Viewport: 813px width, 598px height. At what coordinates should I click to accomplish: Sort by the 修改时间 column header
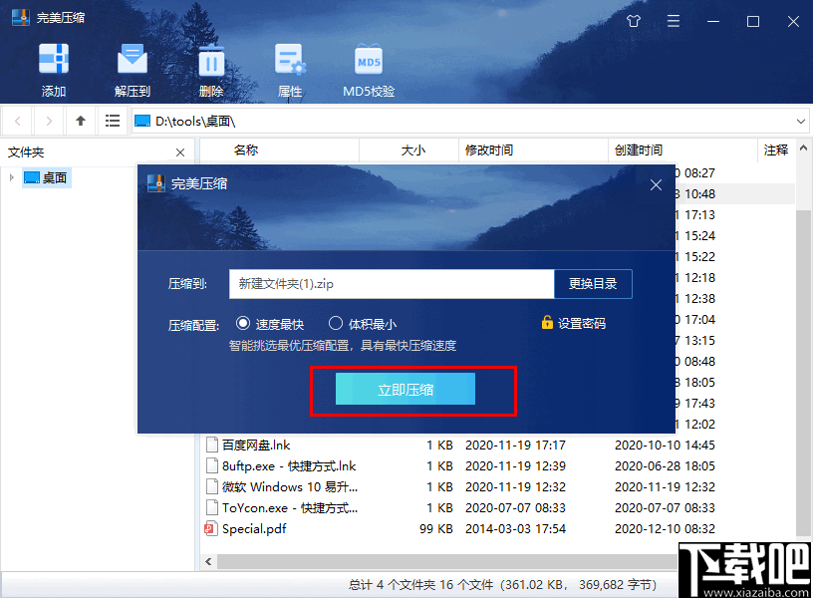[x=489, y=150]
